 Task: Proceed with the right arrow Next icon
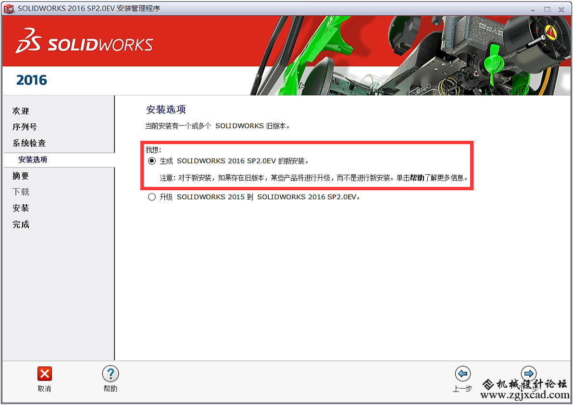coord(528,374)
